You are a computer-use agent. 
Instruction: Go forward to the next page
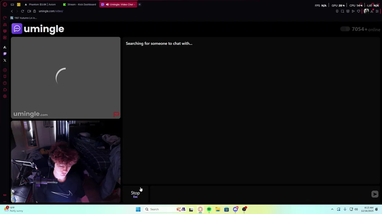[17, 11]
